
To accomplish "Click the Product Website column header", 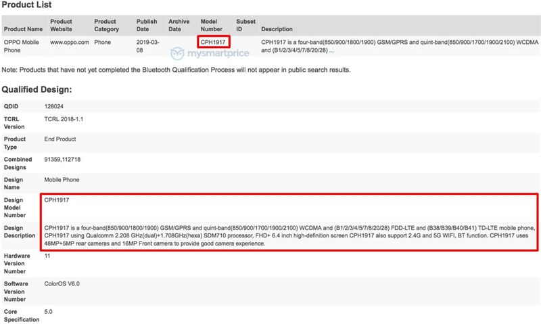I will point(61,25).
